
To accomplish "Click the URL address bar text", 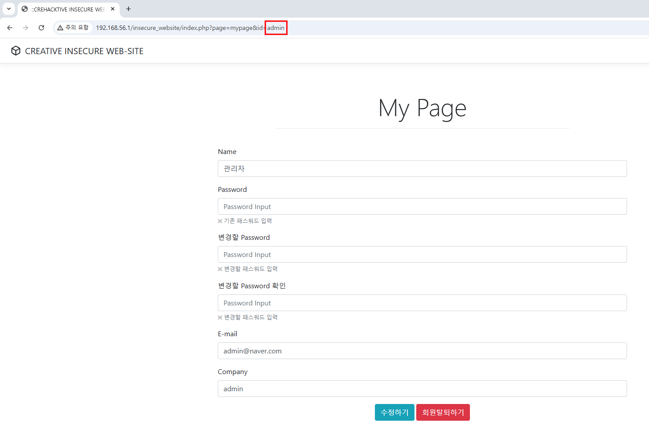I will [x=190, y=28].
